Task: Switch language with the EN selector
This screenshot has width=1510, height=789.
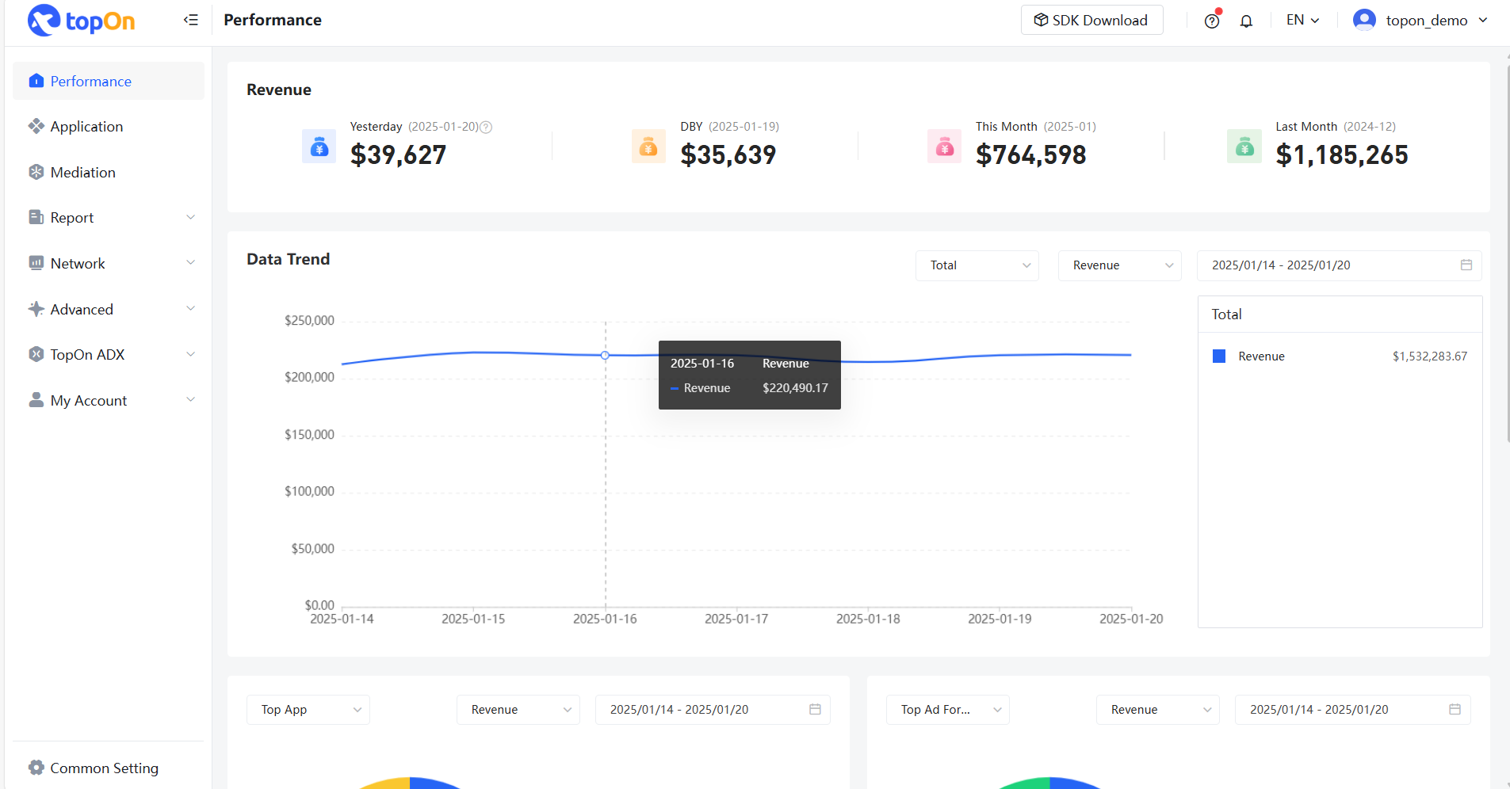Action: click(1302, 20)
